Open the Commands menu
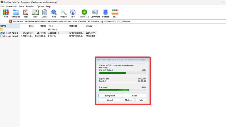226x127 pixels. click(x=11, y=6)
